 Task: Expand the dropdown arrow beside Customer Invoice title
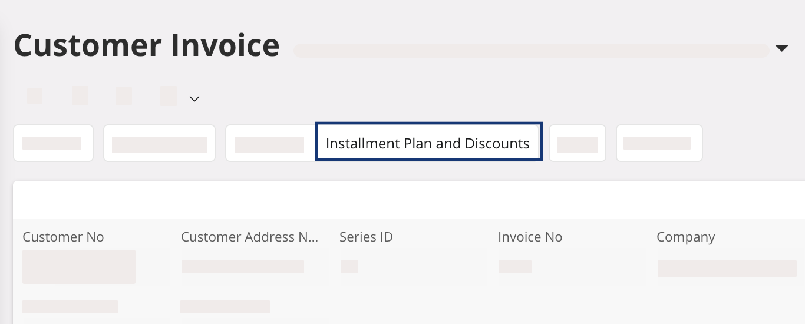tap(781, 48)
